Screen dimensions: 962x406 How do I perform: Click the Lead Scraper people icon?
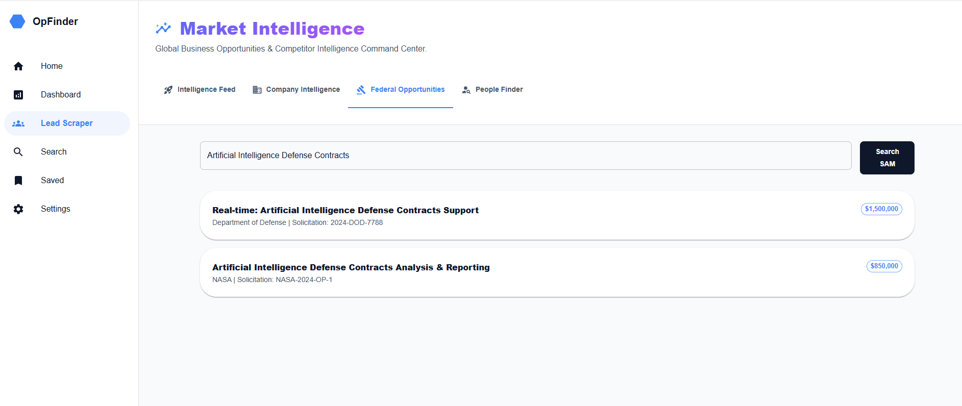click(x=18, y=123)
